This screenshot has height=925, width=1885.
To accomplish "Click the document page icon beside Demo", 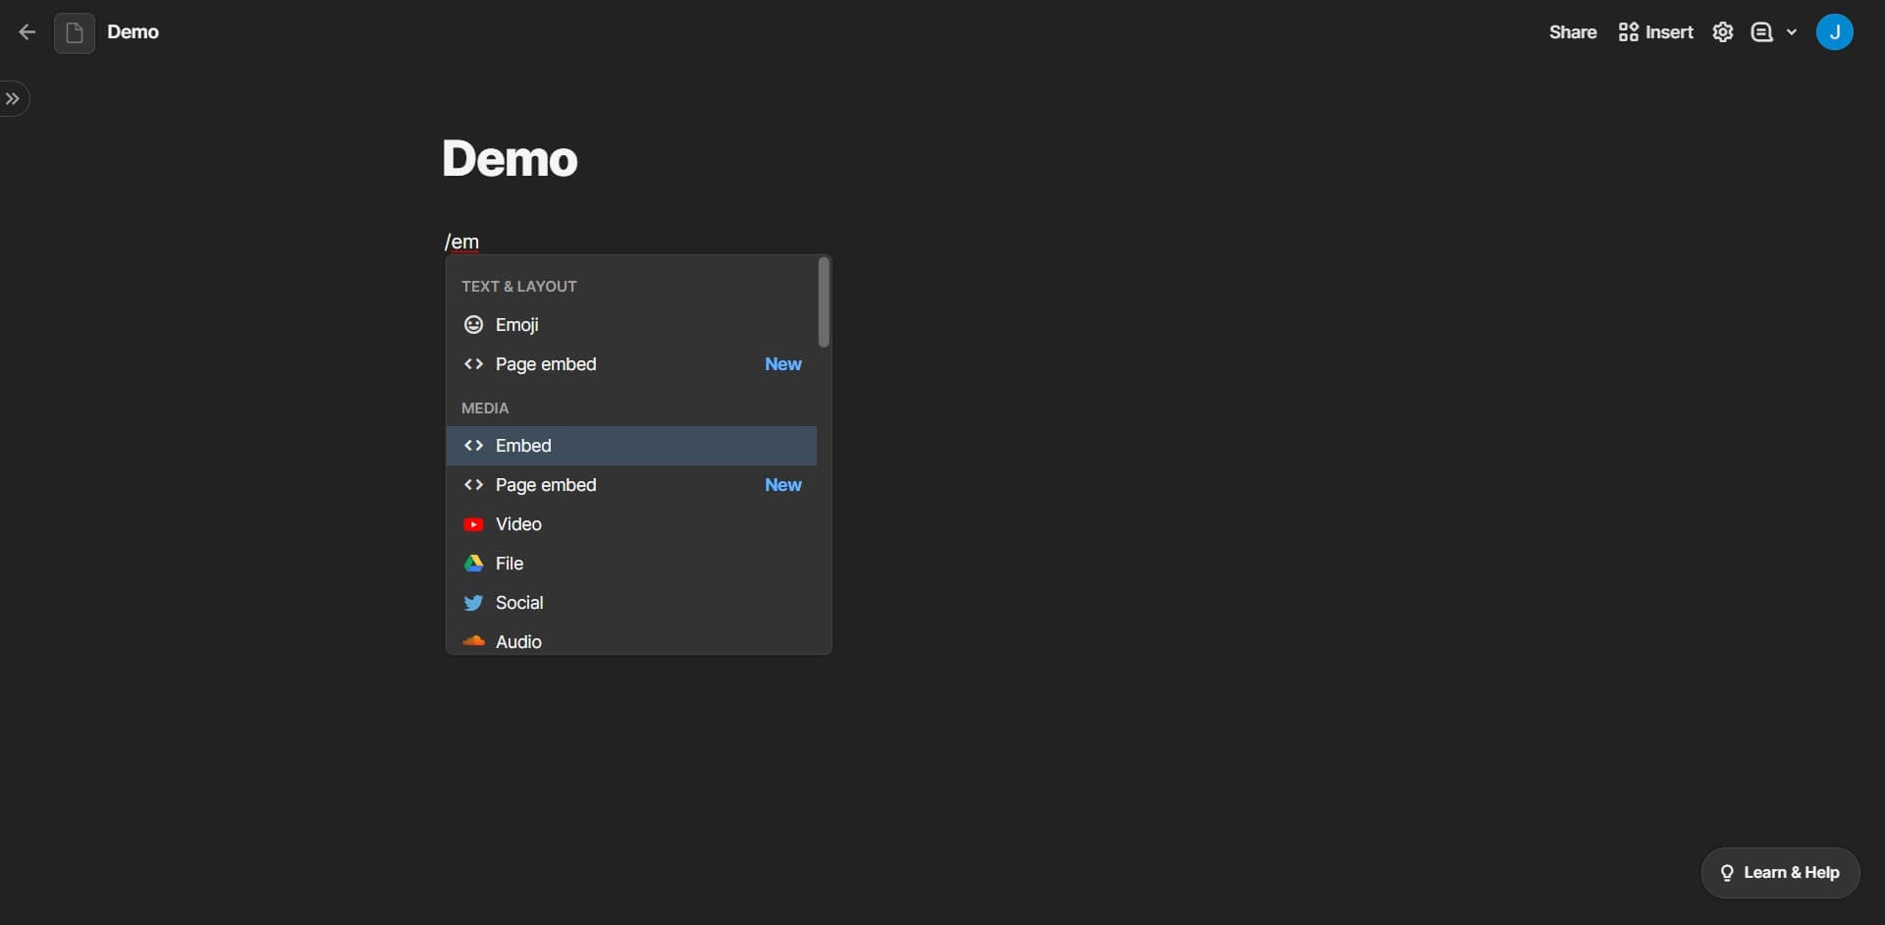I will coord(75,32).
